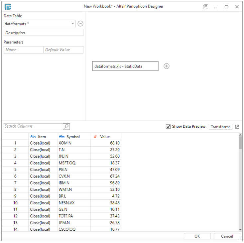Click the parameter Default Value field

pos(63,50)
